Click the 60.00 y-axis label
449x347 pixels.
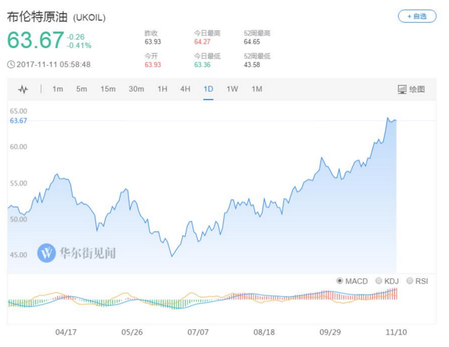18,147
